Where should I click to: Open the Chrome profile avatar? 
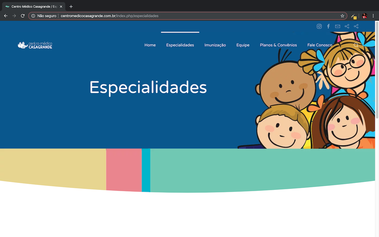pyautogui.click(x=365, y=16)
